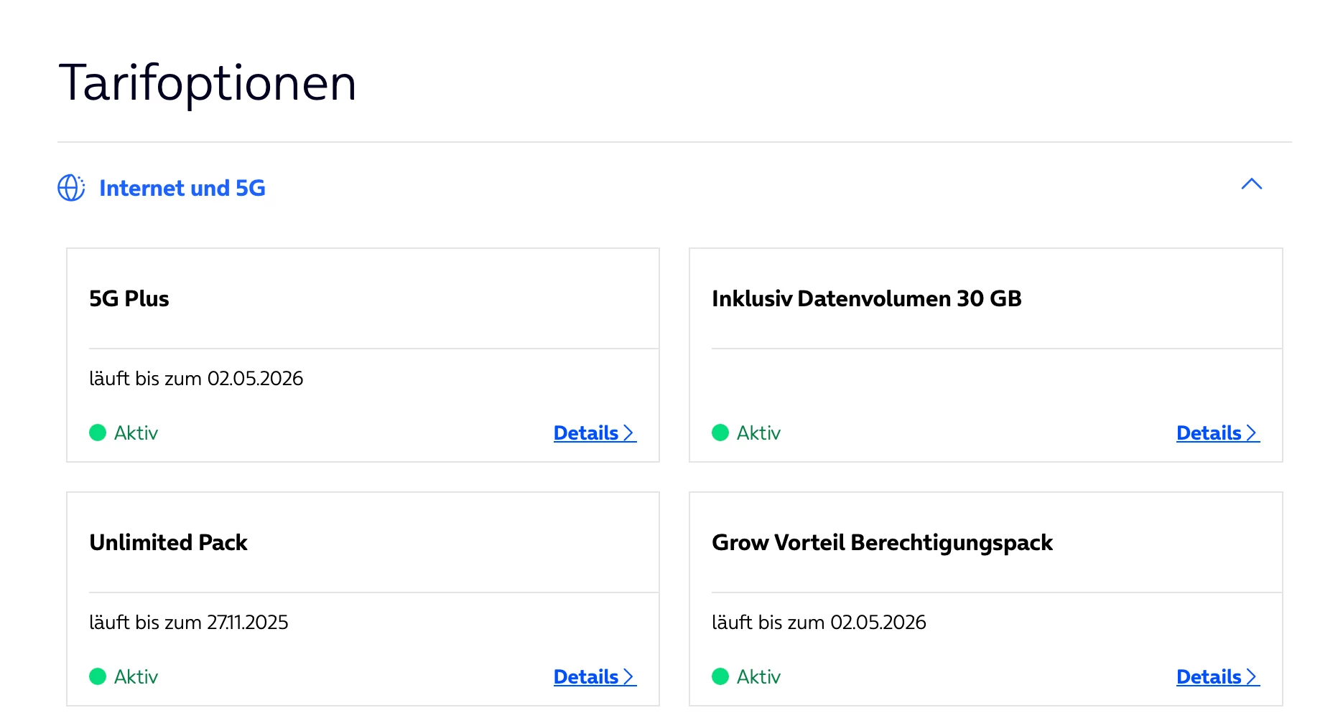
Task: Select the Unlimited Pack card title
Action: (x=168, y=542)
